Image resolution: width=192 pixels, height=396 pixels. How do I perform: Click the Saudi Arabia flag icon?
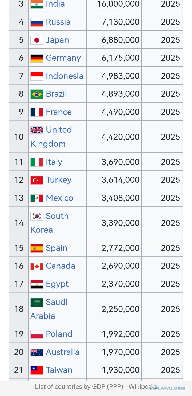37,302
